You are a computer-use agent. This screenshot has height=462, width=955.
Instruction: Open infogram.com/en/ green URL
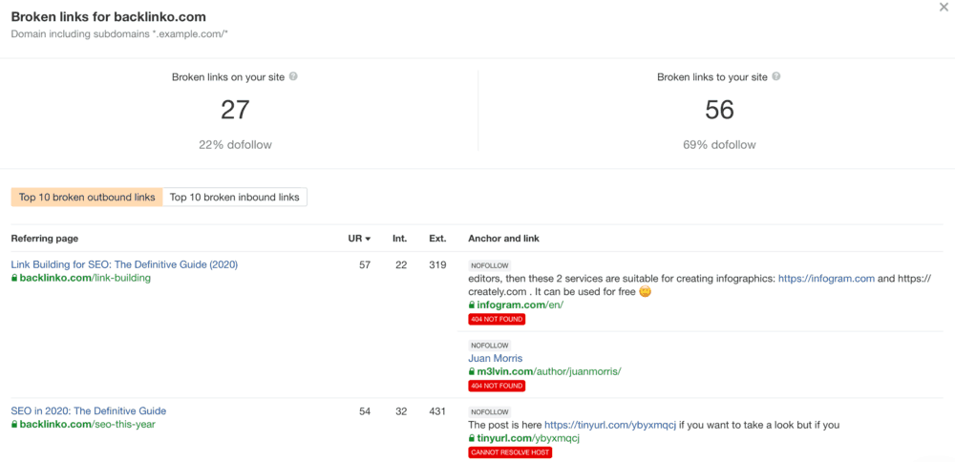[x=520, y=304]
